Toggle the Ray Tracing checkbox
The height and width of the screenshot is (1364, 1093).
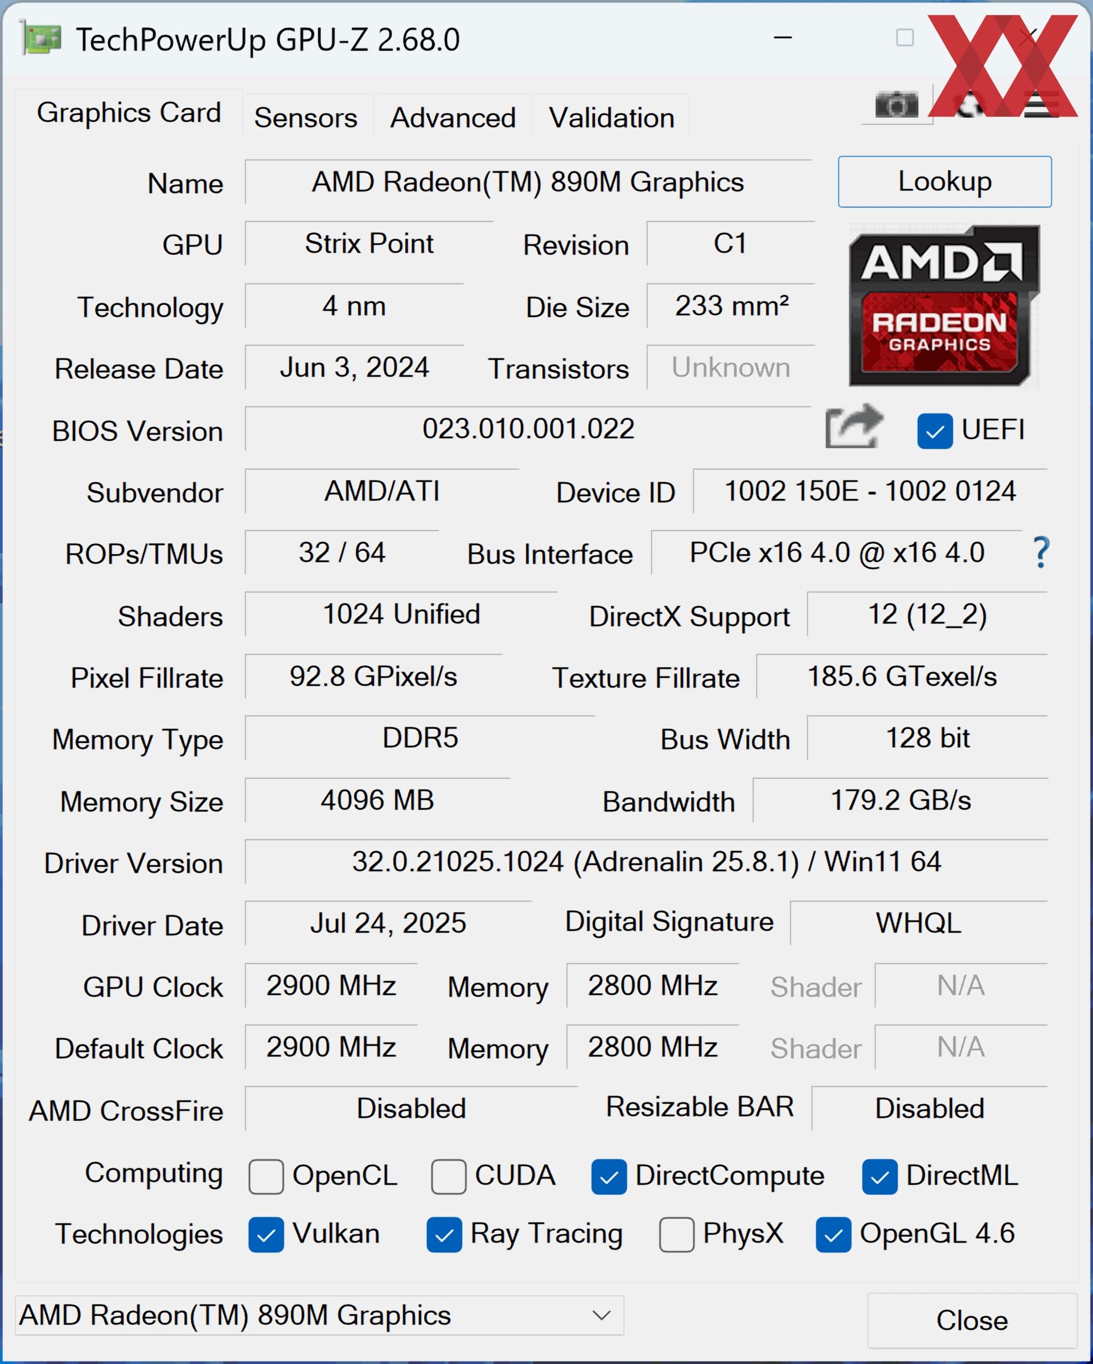(444, 1235)
